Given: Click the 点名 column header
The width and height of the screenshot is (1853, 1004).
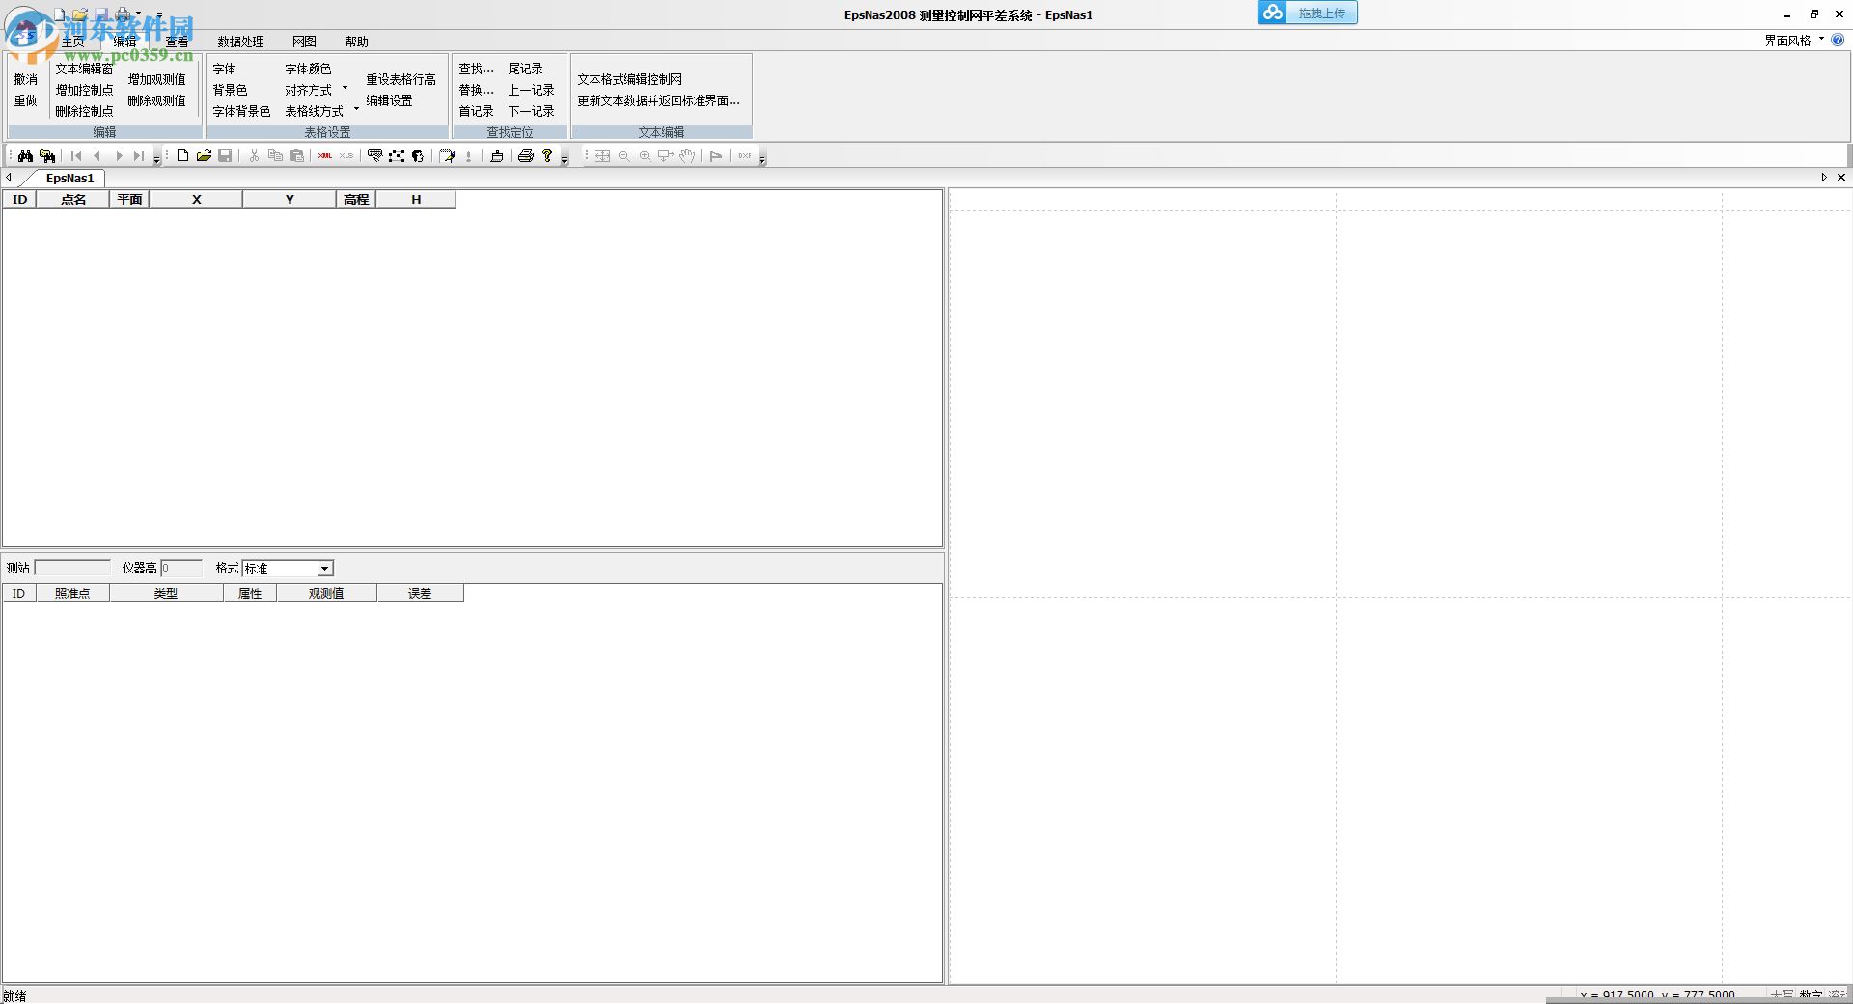Looking at the screenshot, I should [73, 200].
